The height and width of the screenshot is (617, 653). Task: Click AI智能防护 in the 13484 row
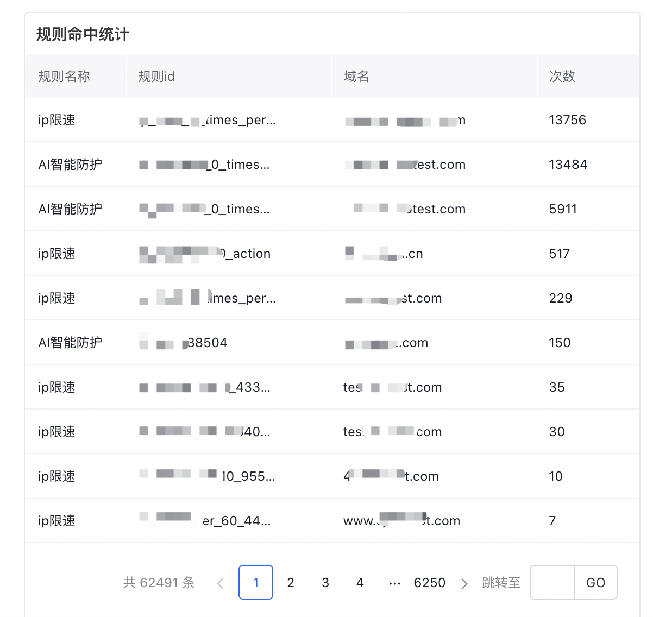tap(70, 165)
